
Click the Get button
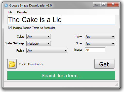point(104,64)
